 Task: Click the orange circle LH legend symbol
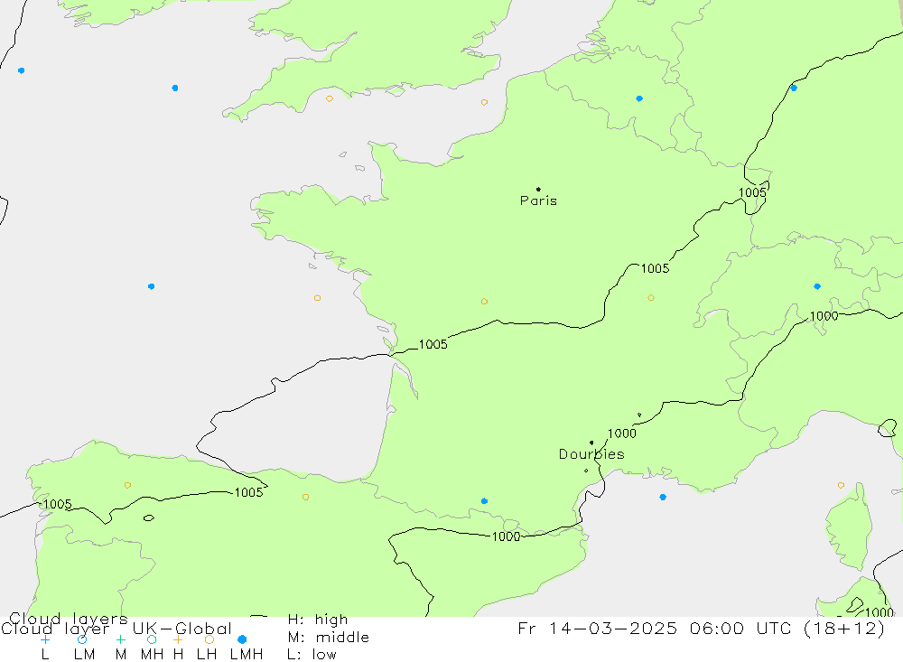pyautogui.click(x=209, y=639)
